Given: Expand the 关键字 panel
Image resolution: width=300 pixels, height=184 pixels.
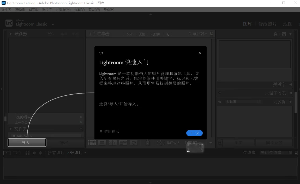Looking at the screenshot, I should [290, 84].
